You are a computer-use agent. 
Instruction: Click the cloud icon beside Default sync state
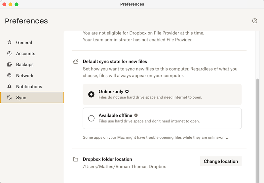tap(76, 62)
